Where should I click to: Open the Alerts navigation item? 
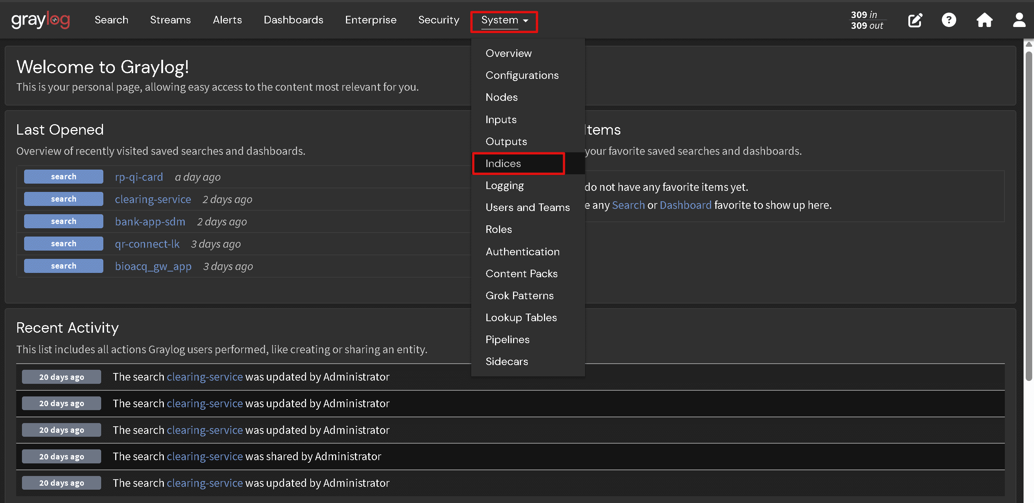pos(227,20)
